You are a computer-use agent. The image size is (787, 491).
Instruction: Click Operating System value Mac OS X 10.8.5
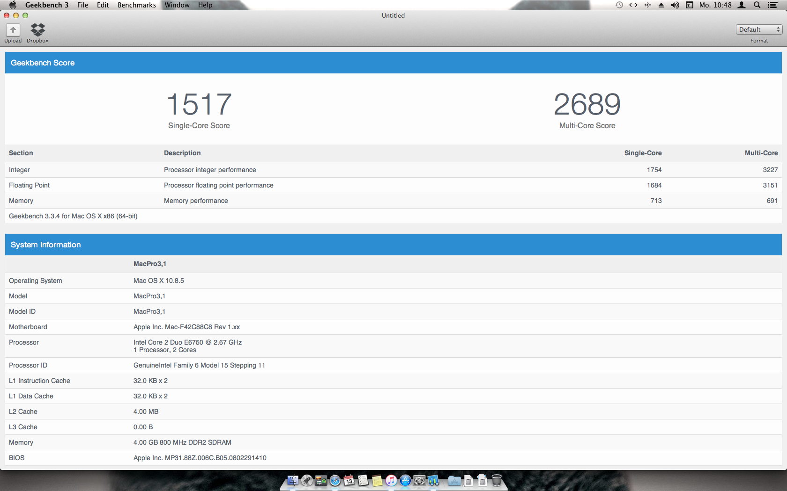pyautogui.click(x=159, y=281)
